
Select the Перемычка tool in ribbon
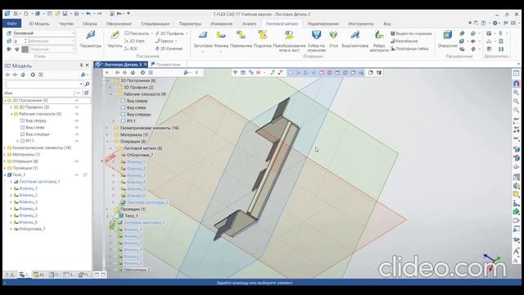(x=241, y=39)
